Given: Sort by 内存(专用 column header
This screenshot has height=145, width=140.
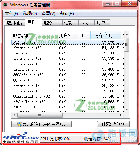Looking at the screenshot, I should (106, 35).
